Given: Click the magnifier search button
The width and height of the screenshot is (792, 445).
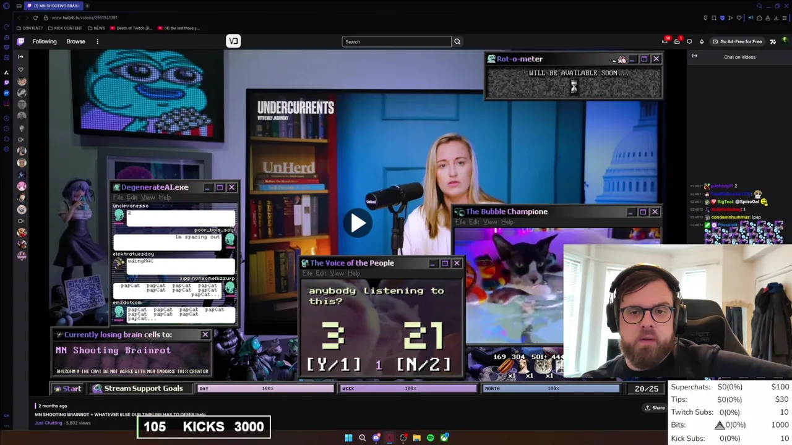Looking at the screenshot, I should pos(457,41).
